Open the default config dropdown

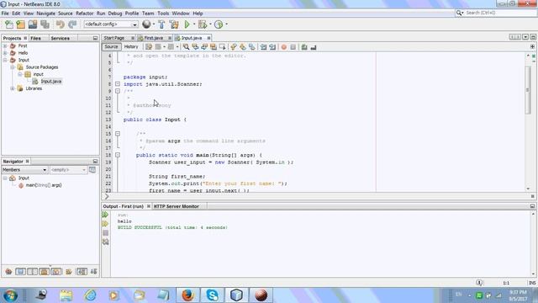click(134, 24)
